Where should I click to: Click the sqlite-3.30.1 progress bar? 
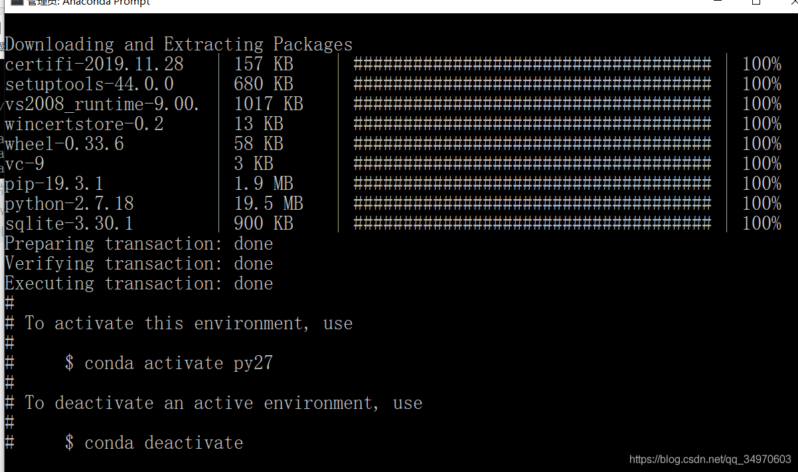(x=532, y=224)
